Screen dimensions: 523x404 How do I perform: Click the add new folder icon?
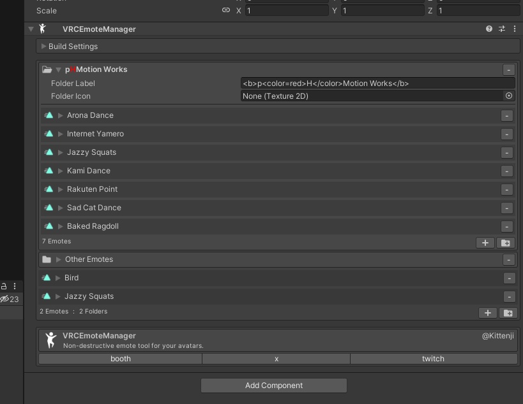[x=507, y=313]
